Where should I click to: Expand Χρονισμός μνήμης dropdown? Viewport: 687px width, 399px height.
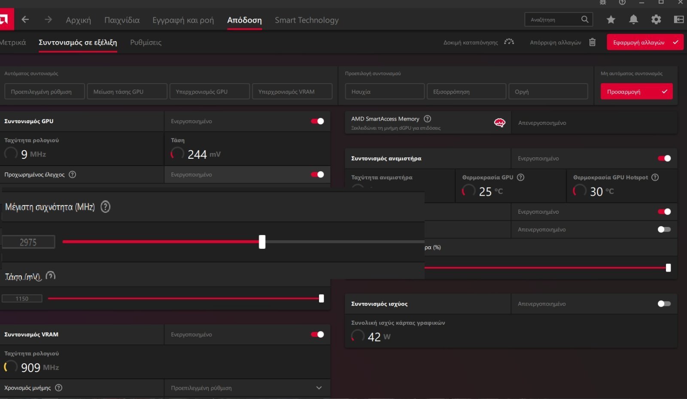click(x=319, y=388)
